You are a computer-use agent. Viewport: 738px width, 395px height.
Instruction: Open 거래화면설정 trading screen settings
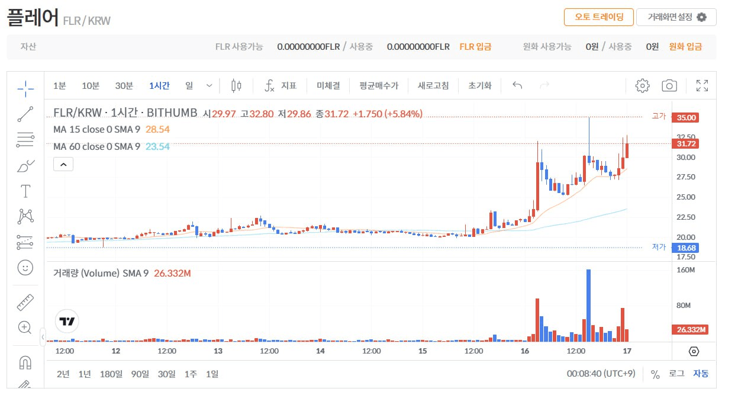pos(676,17)
